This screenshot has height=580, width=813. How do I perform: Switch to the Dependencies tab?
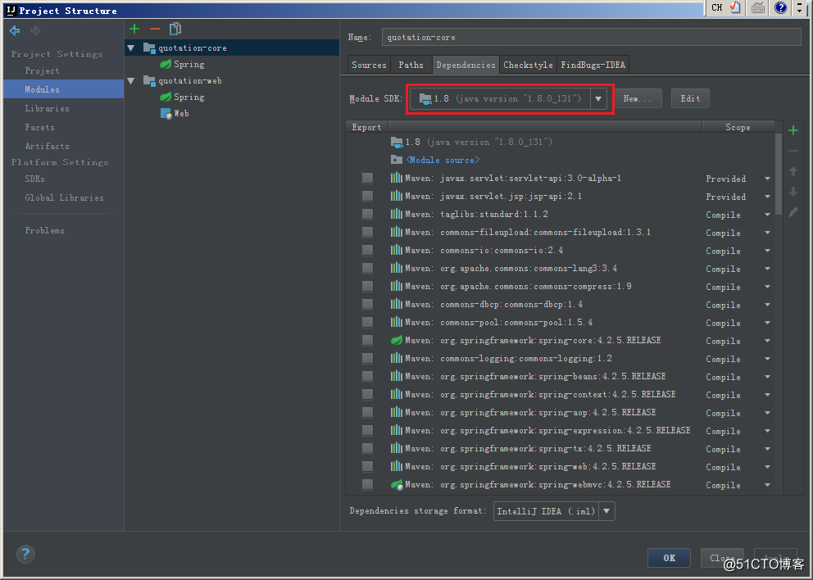tap(466, 65)
